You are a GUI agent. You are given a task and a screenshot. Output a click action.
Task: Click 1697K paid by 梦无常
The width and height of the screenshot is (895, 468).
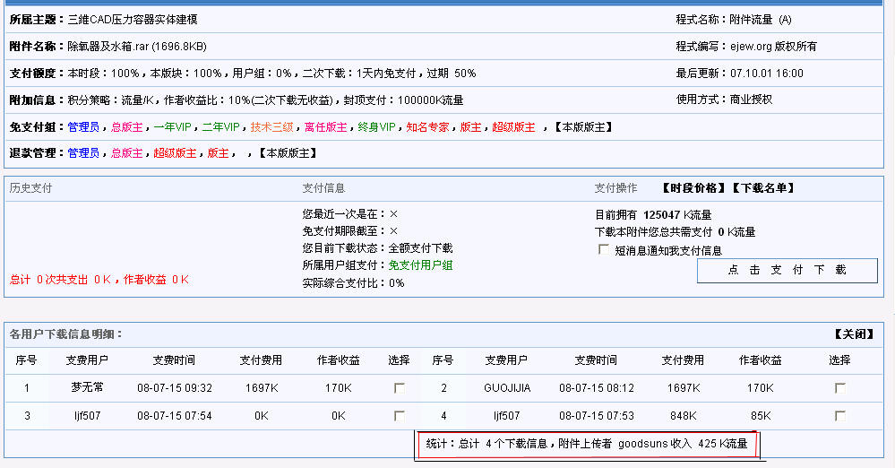(x=262, y=388)
